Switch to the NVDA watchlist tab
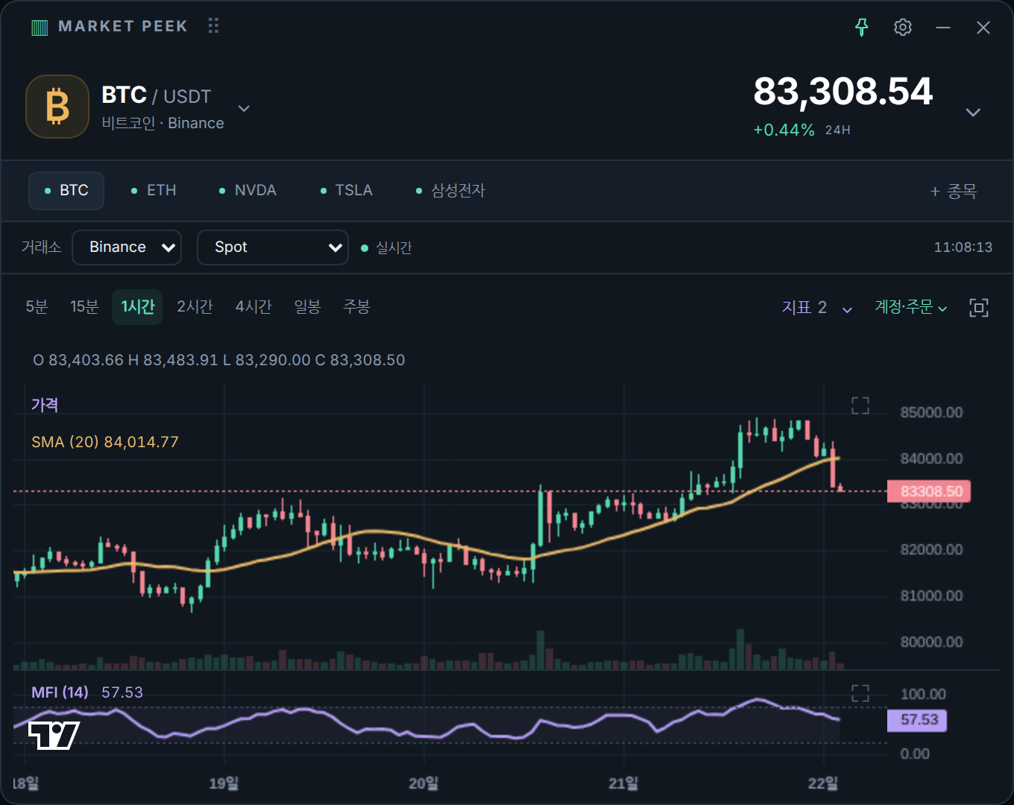Image resolution: width=1014 pixels, height=805 pixels. coord(248,191)
